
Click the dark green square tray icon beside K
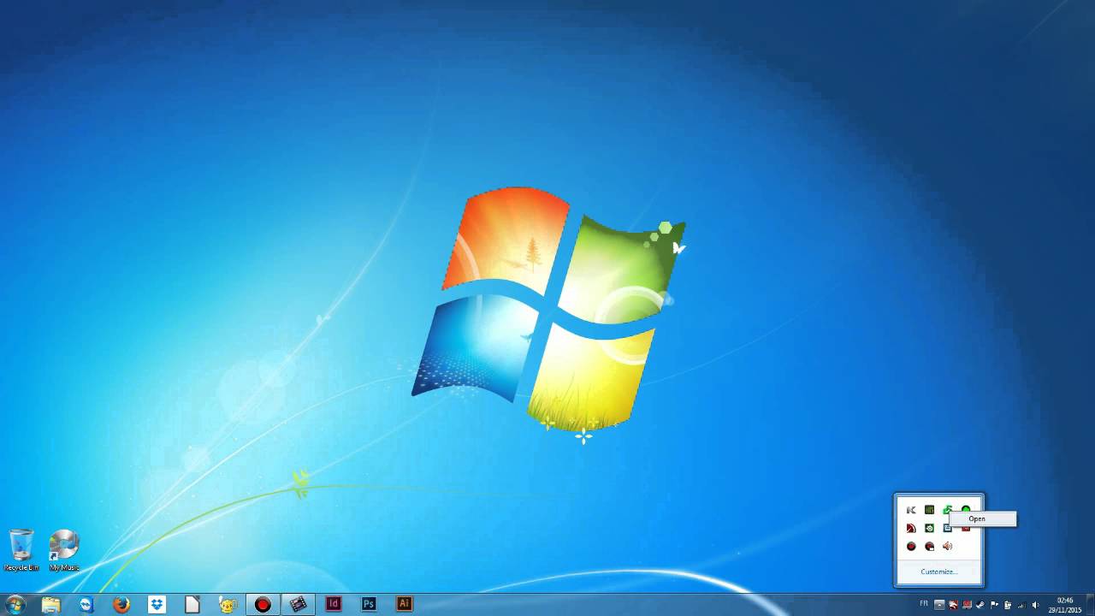(929, 510)
